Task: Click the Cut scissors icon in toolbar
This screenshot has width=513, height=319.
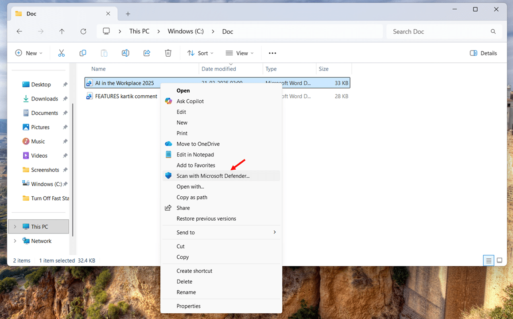Action: 62,53
